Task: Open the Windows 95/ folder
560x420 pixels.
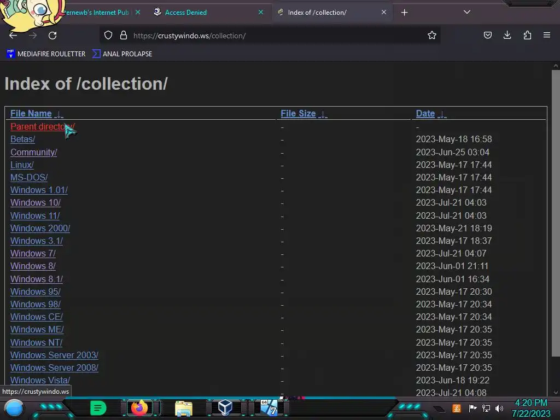Action: pyautogui.click(x=36, y=292)
